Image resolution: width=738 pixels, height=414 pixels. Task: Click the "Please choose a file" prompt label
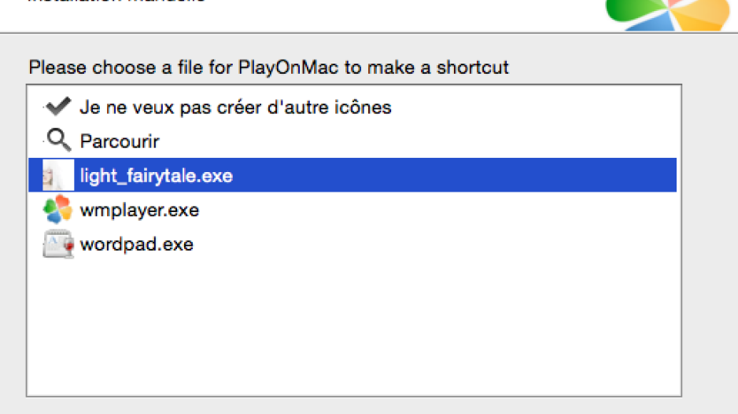pos(268,68)
